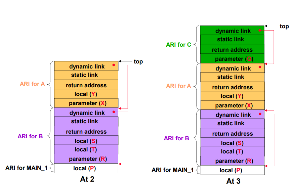Select 'ARI for MAIN_1' label beside the At 3 stack
Image resolution: width=292 pixels, height=187 pixels.
pyautogui.click(x=173, y=170)
